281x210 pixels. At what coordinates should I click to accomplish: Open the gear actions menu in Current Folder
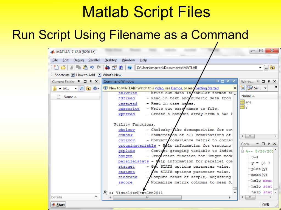point(96,88)
